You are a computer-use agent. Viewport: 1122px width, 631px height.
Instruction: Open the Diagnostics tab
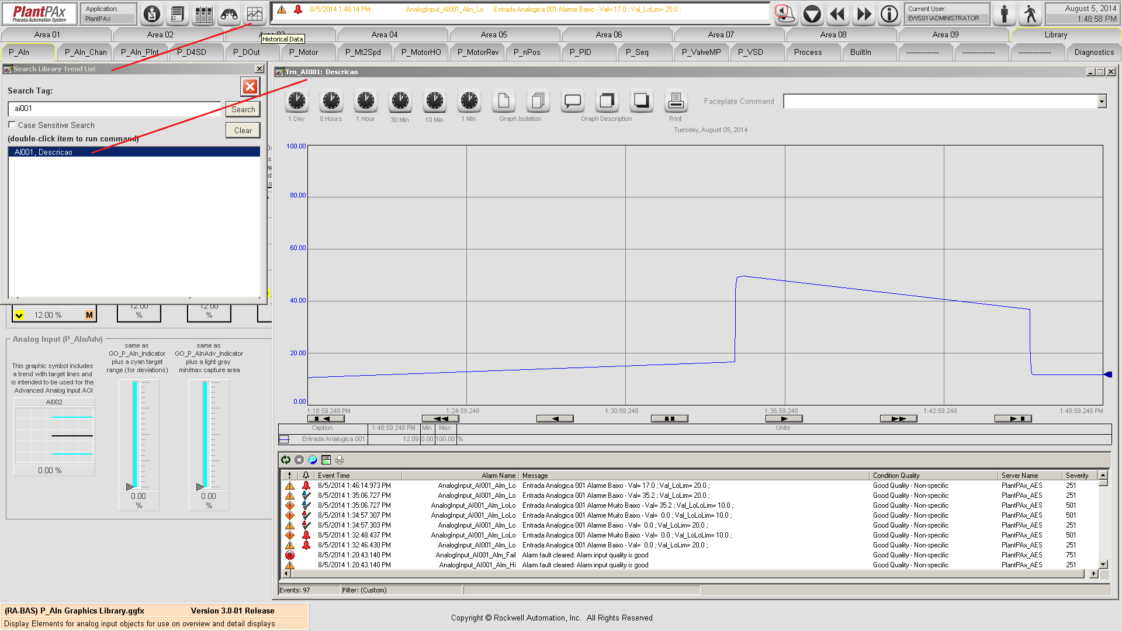[x=1093, y=52]
